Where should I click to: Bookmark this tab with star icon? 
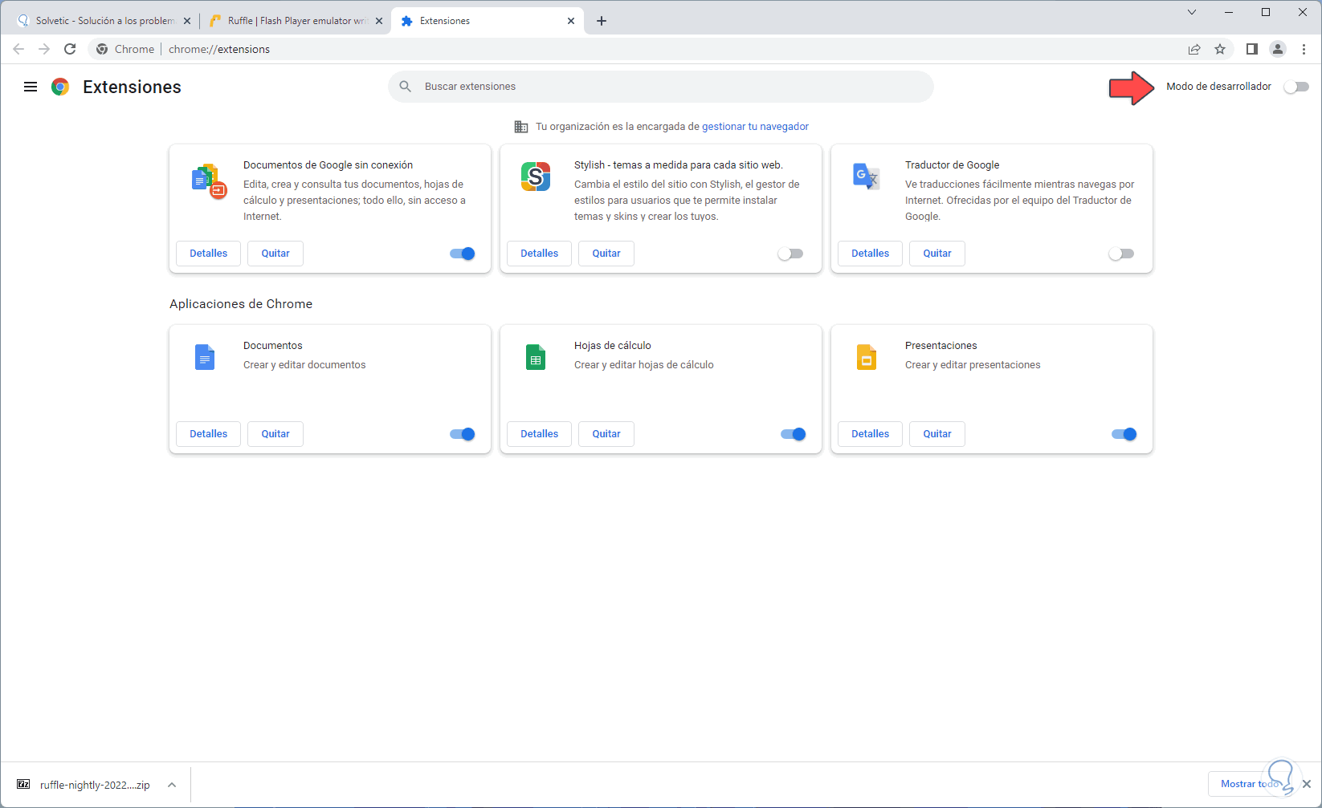click(x=1220, y=49)
